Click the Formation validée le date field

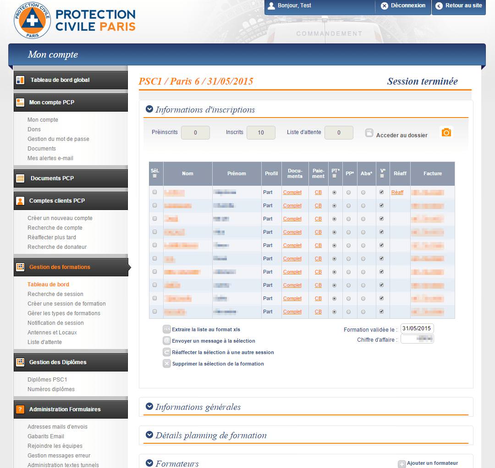click(x=417, y=328)
